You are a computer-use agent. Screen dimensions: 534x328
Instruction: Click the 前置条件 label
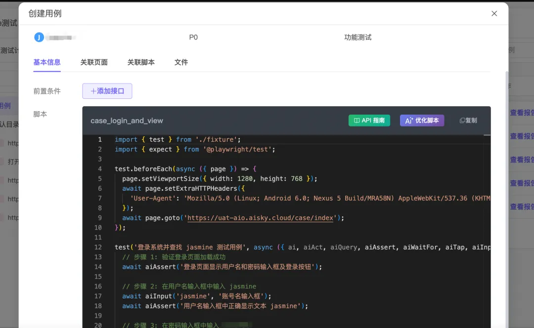(47, 91)
